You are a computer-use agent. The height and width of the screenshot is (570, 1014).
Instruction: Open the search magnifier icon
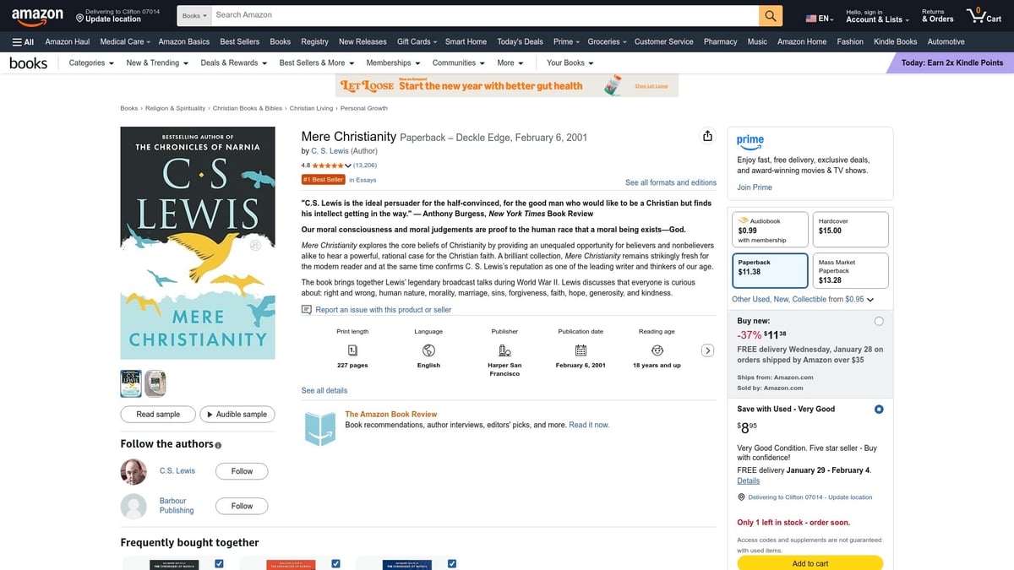tap(770, 15)
